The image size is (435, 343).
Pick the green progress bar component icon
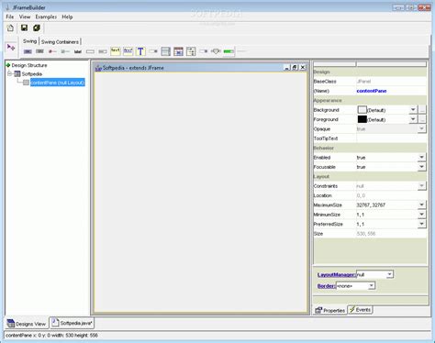(229, 51)
